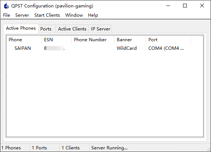Maximize the QPST Configuration window

pos(185,6)
